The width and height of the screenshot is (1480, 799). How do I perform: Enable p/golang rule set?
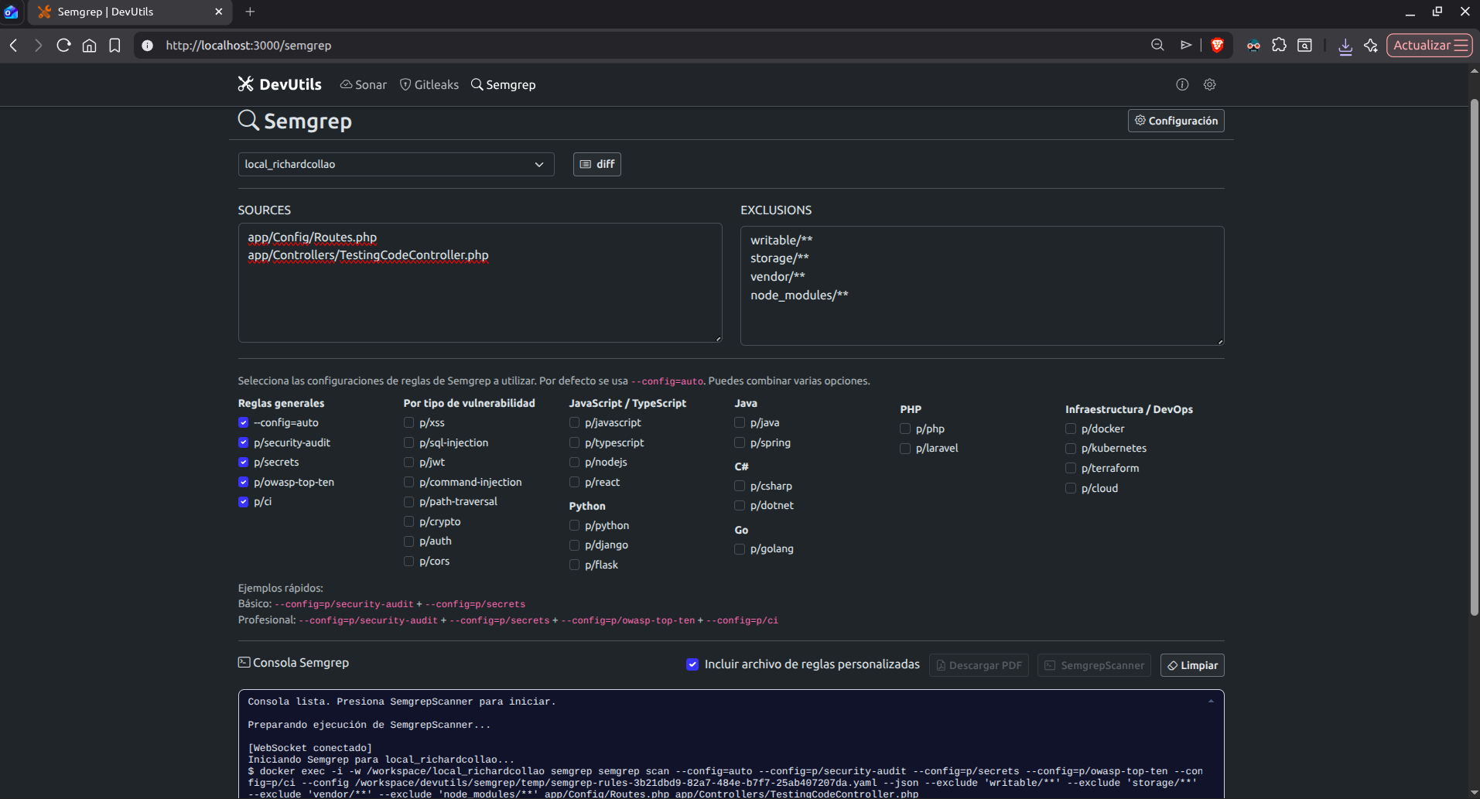[740, 549]
